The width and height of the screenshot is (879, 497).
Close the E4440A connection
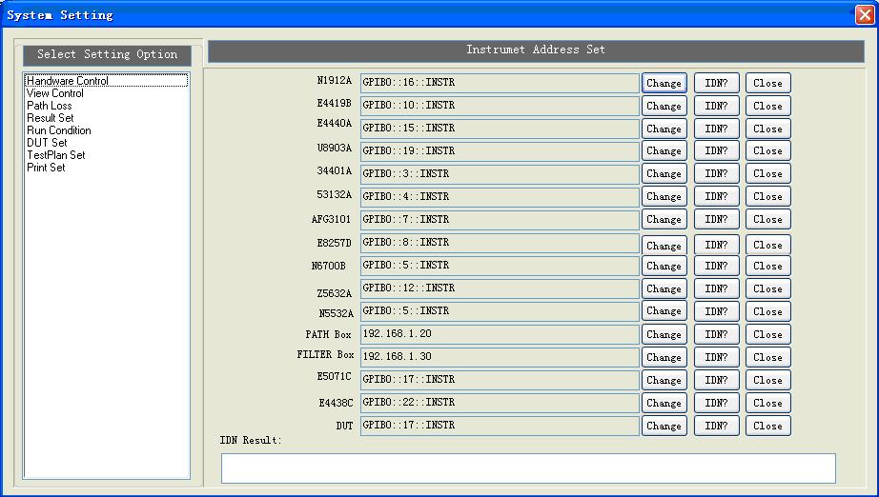(768, 129)
